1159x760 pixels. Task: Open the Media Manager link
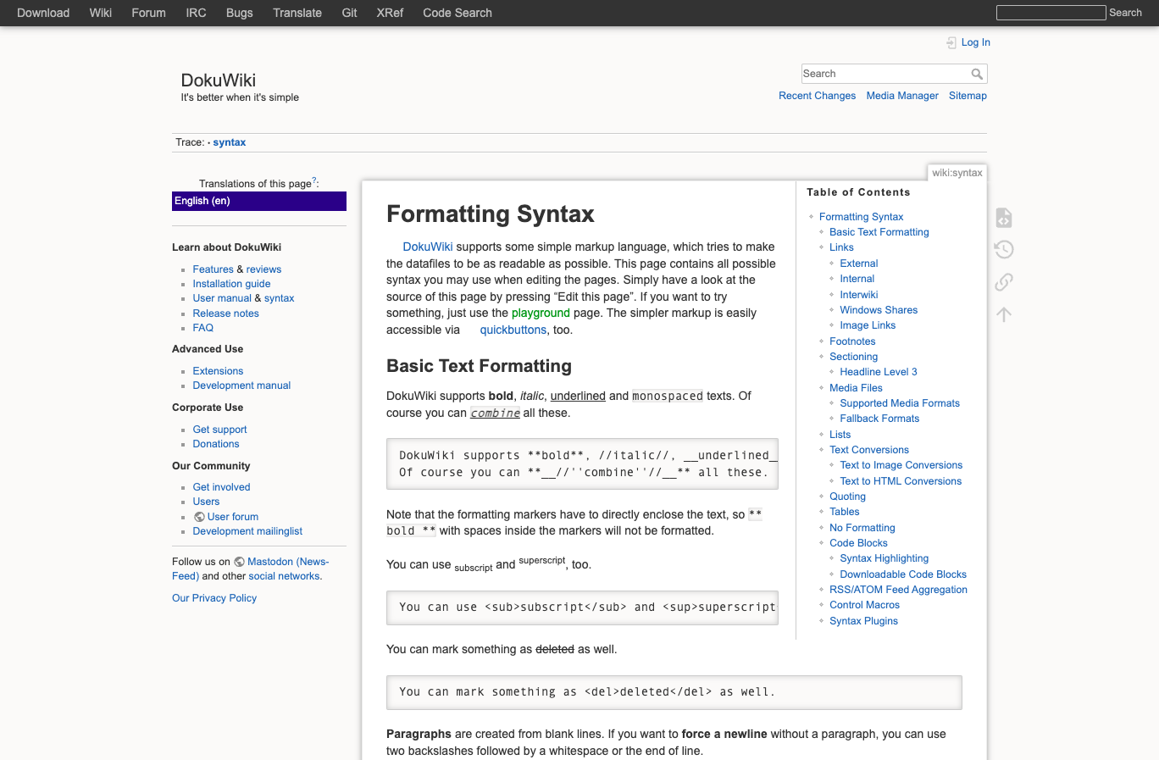(902, 96)
